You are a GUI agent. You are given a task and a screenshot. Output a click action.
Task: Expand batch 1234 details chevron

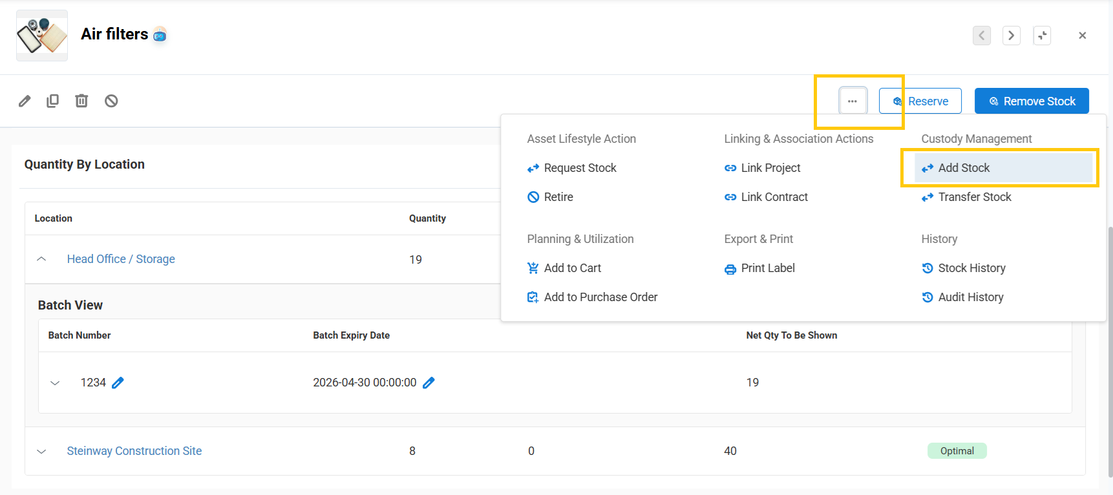pos(55,383)
